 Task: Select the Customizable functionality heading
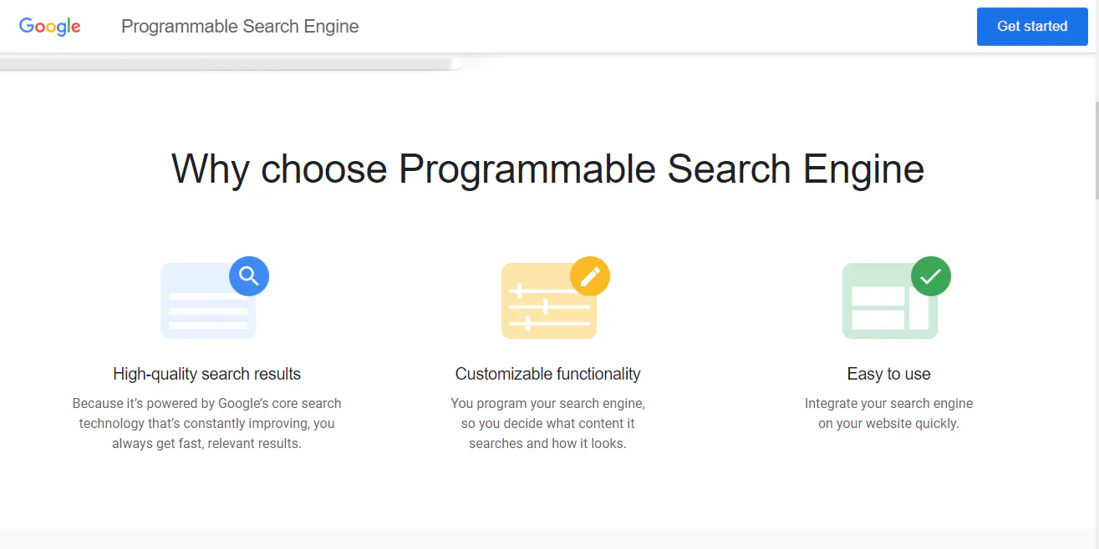[547, 374]
